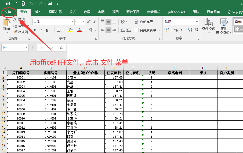
Task: Click the Merge & Center (合并后居中) button
Action: (146, 30)
